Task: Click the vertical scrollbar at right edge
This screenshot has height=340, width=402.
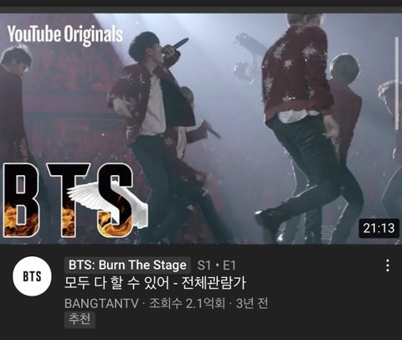Action: point(397,83)
